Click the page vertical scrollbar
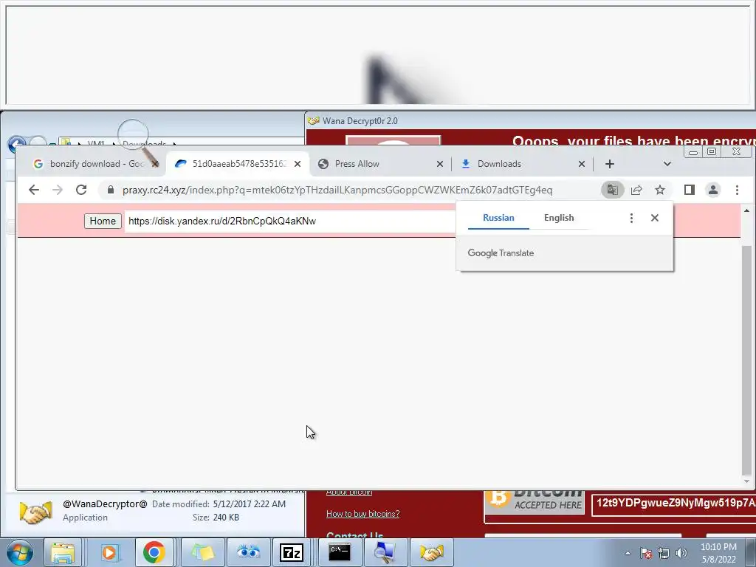This screenshot has width=756, height=567. pos(746,360)
